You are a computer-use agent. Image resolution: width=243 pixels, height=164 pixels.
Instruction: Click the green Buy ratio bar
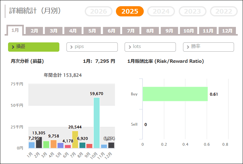pos(175,94)
